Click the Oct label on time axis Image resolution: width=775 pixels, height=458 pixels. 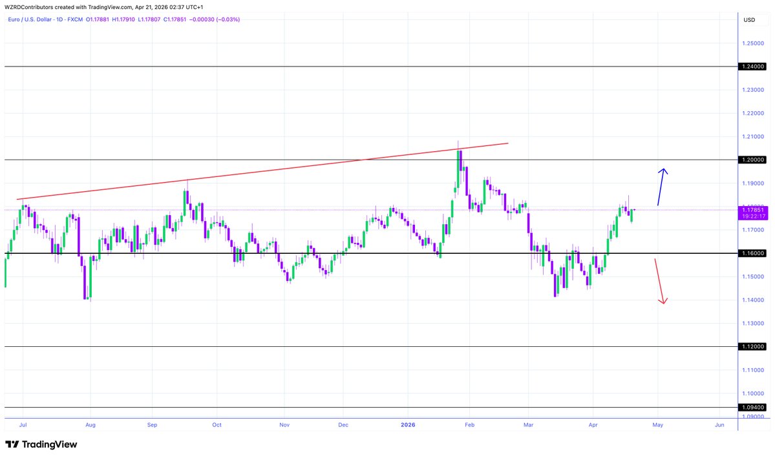pos(217,425)
